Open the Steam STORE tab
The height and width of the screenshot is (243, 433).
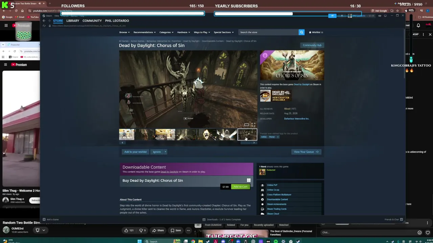(58, 21)
